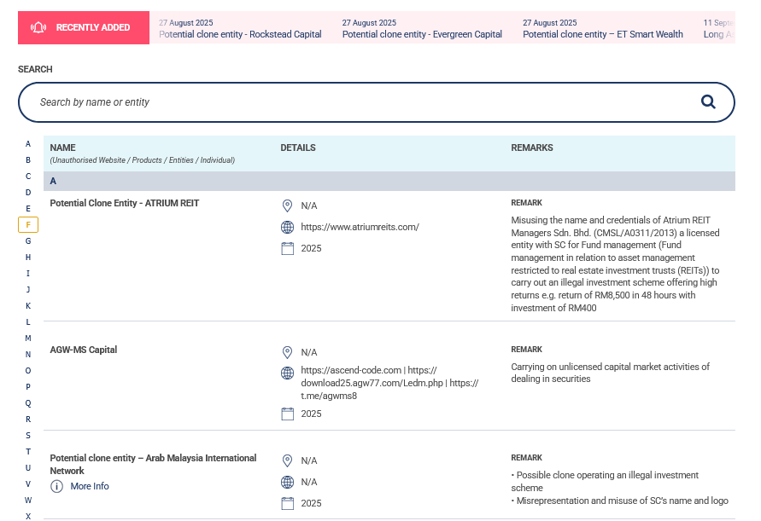The image size is (761, 521).
Task: Jump to letter S in index
Action: 28,436
